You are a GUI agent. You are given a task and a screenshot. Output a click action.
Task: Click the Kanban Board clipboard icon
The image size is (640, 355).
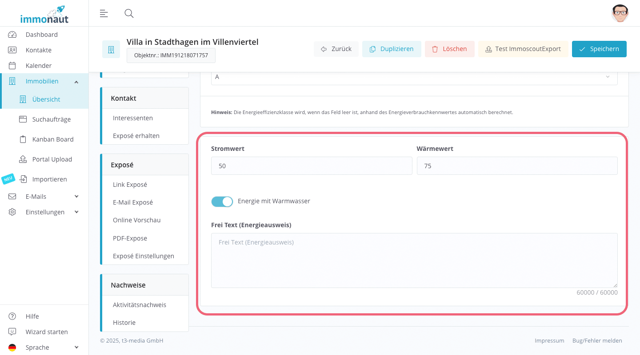coord(23,139)
